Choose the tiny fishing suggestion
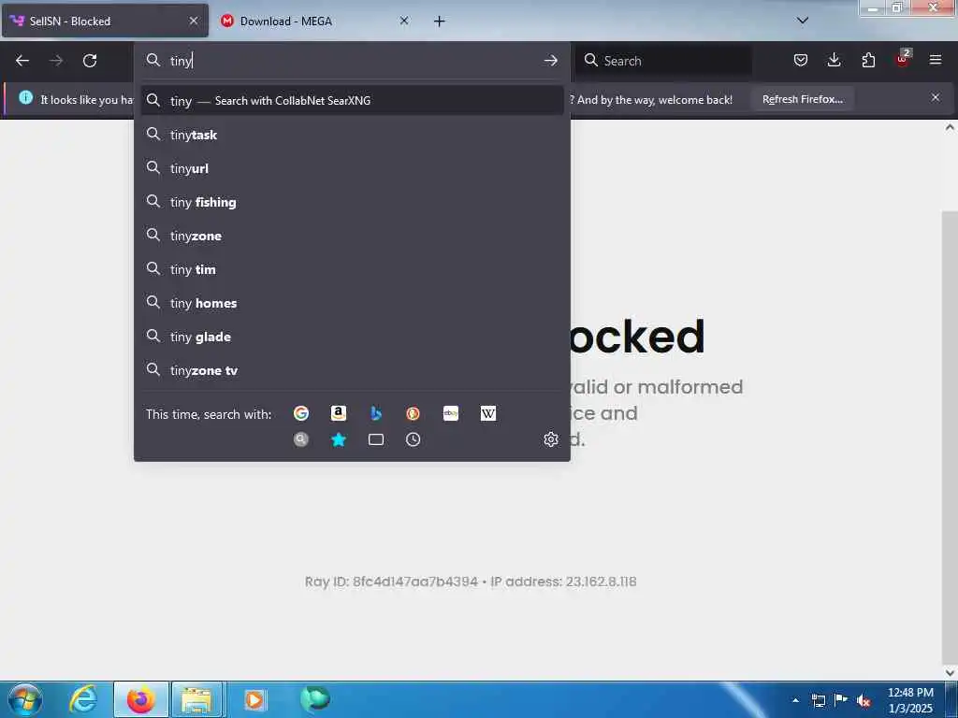The width and height of the screenshot is (958, 718). (352, 202)
